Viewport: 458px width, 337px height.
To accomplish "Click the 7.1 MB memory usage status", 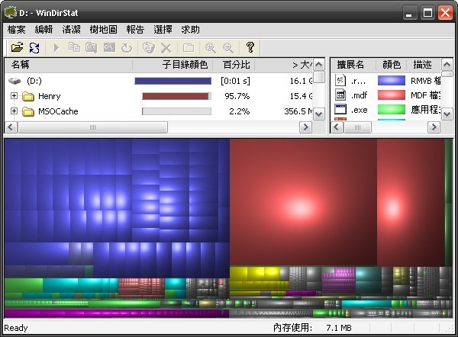I will pyautogui.click(x=339, y=328).
